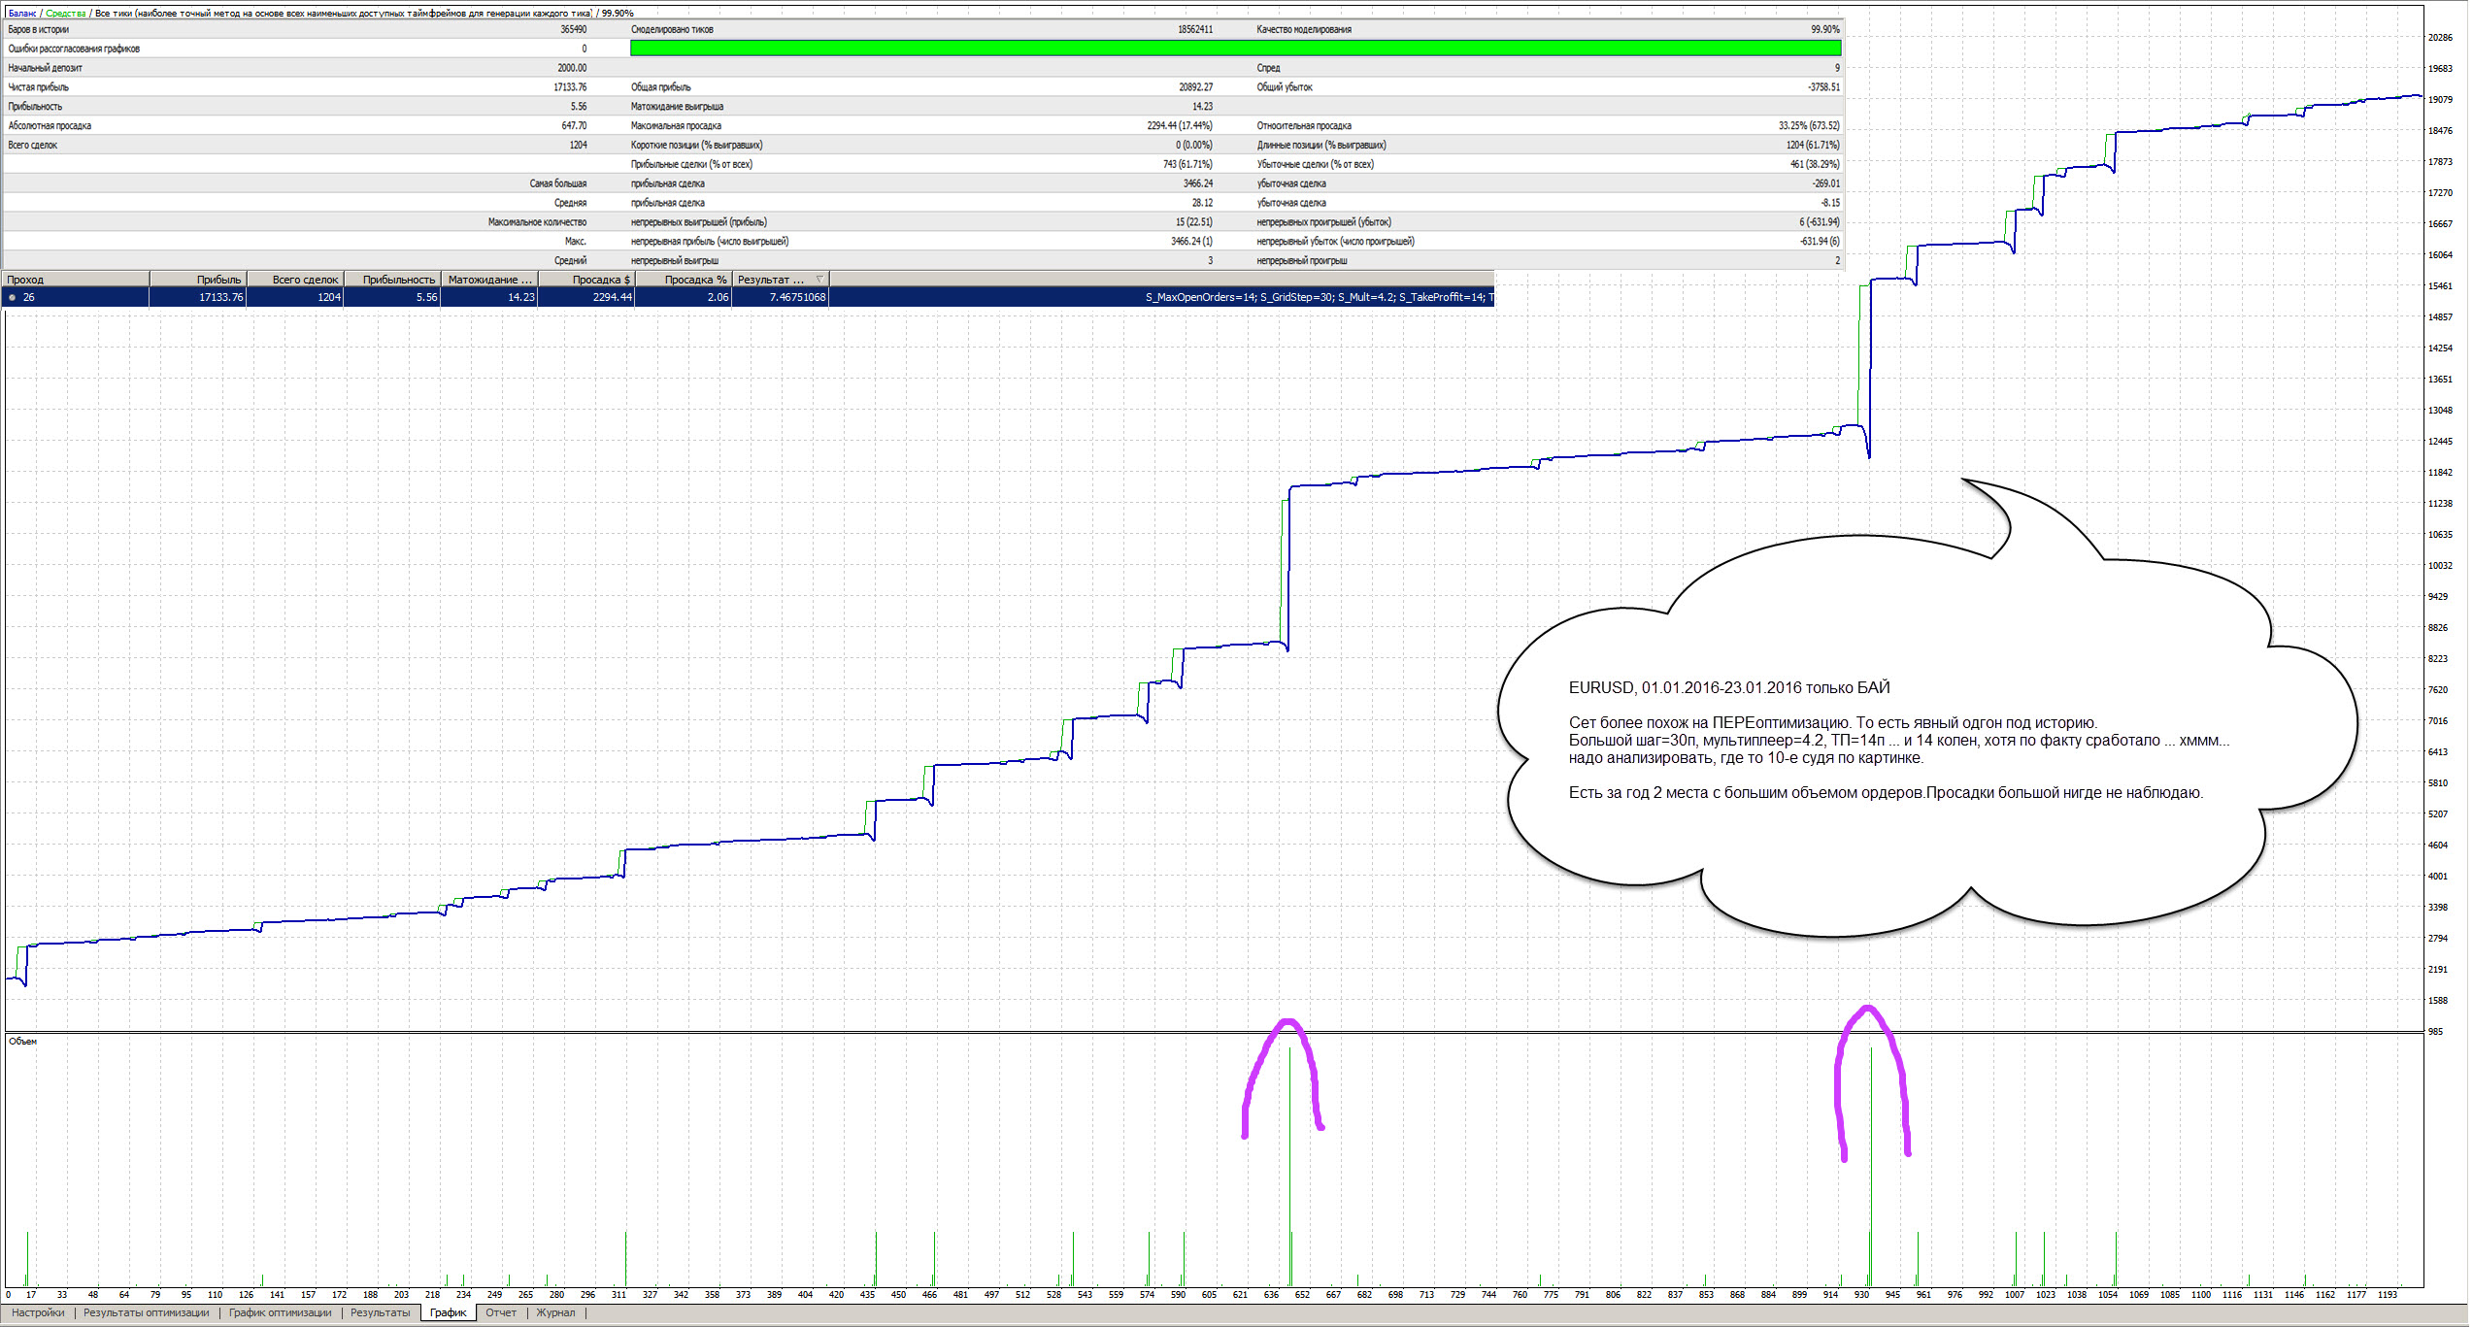Click the Короткие позиции value 0 (0.00%)
This screenshot has width=2473, height=1327.
pyautogui.click(x=1193, y=145)
